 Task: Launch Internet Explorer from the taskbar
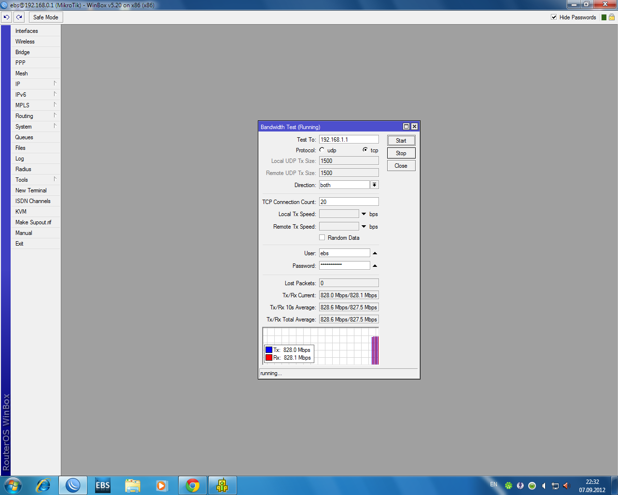tap(43, 485)
